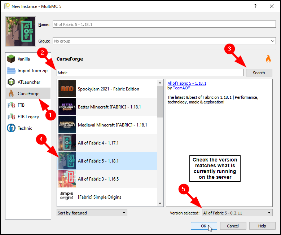281x235 pixels.
Task: Select the Simple Origins pack logo
Action: click(67, 196)
